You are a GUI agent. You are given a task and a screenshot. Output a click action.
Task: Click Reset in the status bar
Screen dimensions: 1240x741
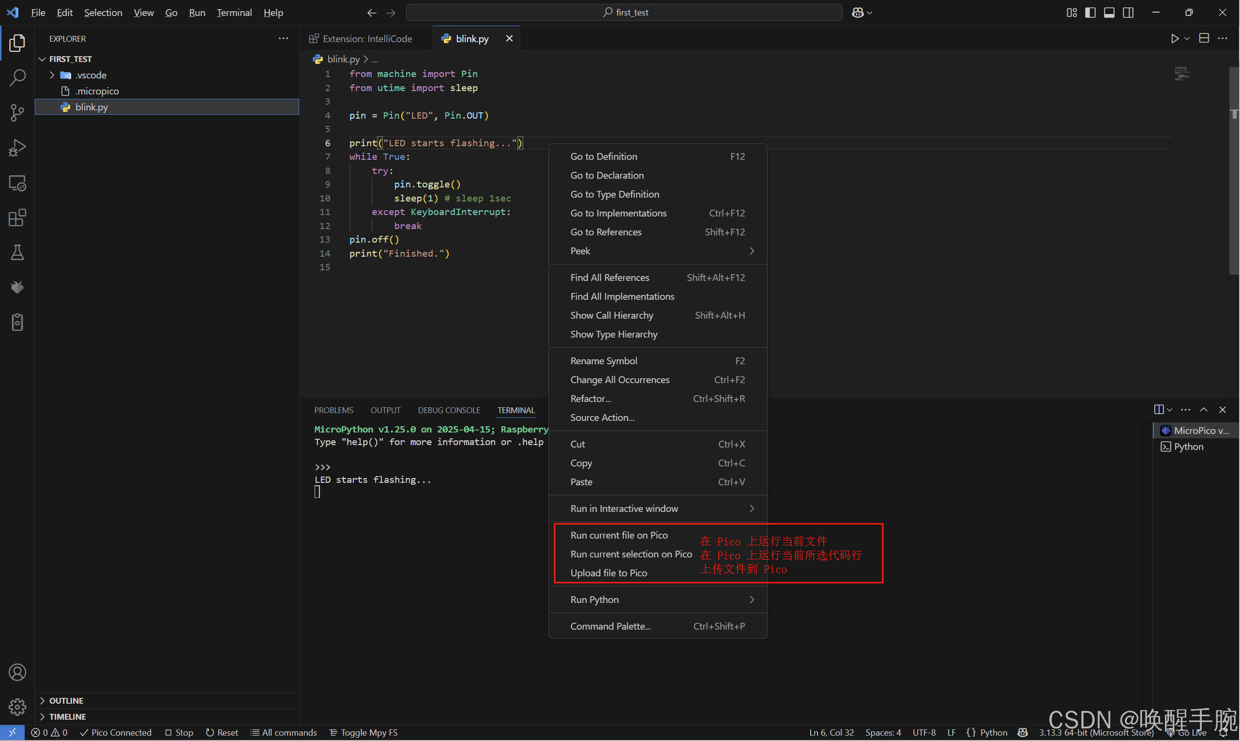click(222, 732)
